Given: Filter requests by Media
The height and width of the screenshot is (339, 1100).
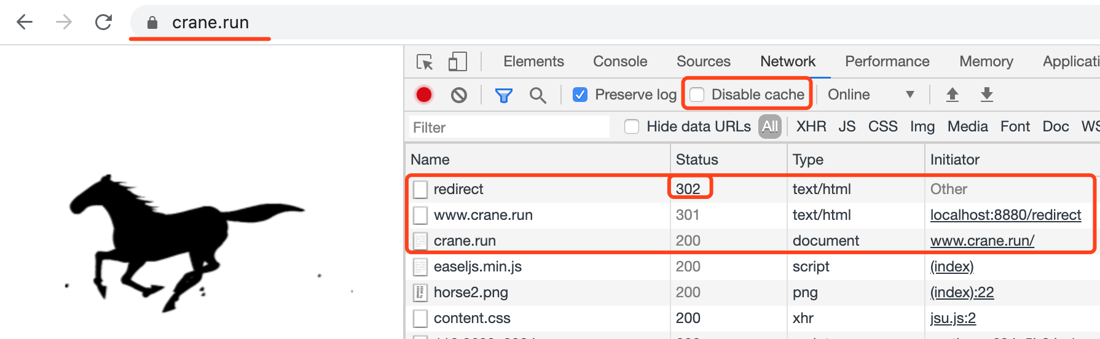Looking at the screenshot, I should click(967, 127).
